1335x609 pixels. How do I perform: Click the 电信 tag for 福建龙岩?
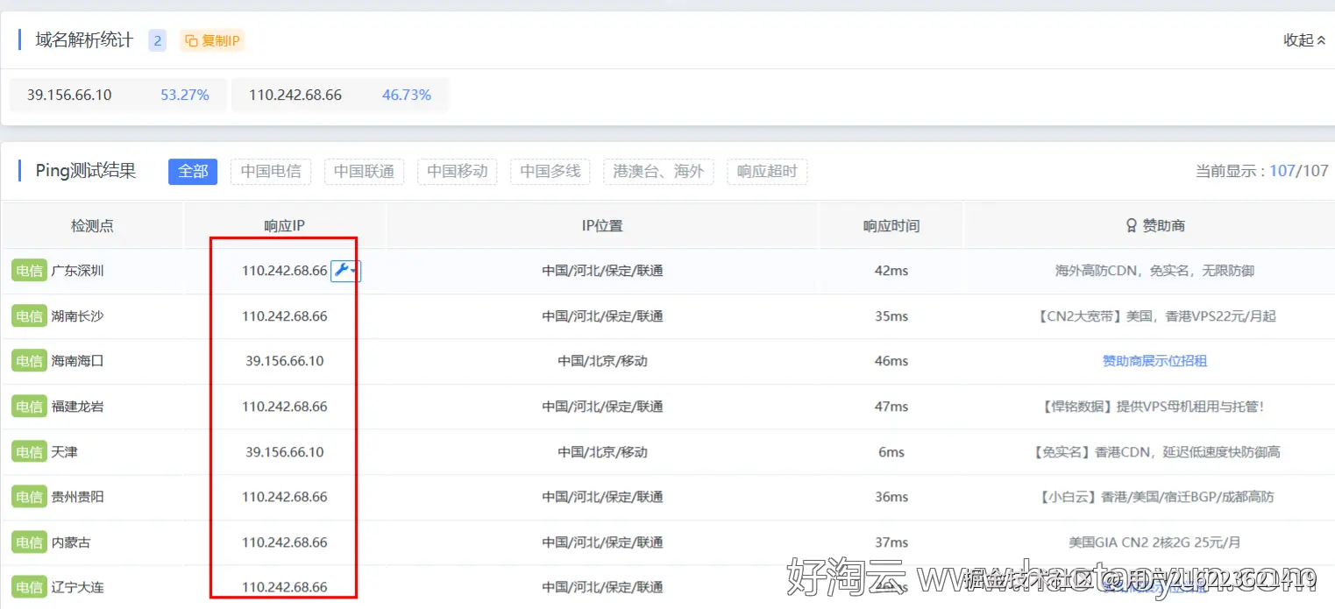click(29, 407)
